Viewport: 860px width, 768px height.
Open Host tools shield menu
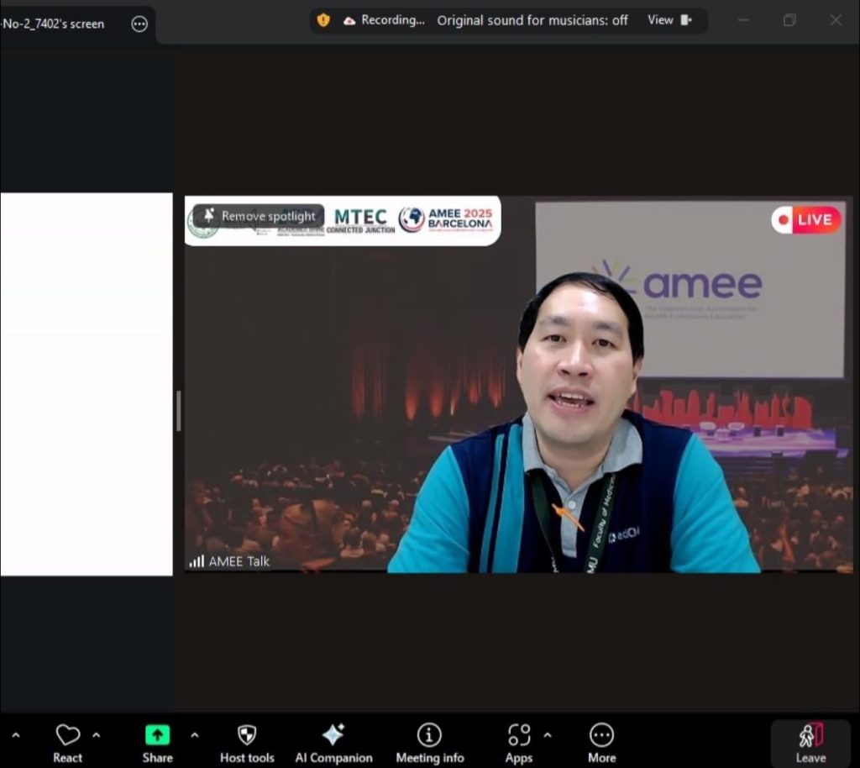247,743
